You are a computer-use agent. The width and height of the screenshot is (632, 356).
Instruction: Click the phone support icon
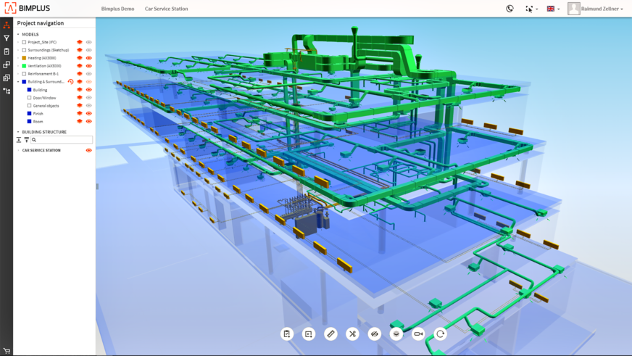510,9
